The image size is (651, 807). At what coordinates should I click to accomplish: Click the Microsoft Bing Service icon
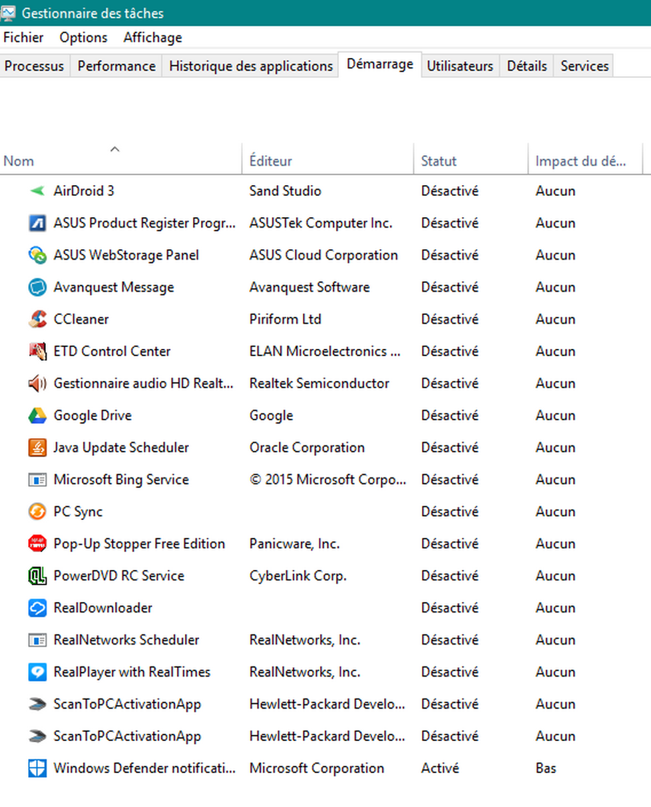tap(37, 479)
